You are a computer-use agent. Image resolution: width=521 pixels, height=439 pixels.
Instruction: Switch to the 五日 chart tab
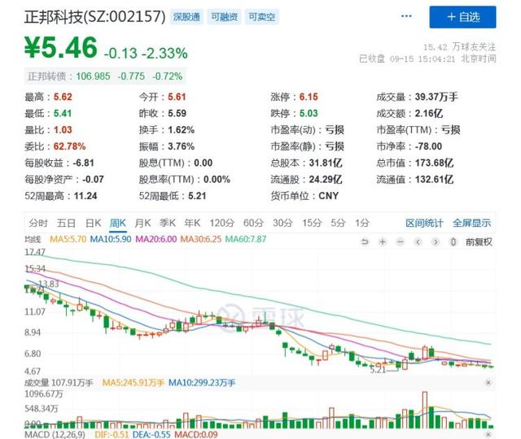[66, 223]
